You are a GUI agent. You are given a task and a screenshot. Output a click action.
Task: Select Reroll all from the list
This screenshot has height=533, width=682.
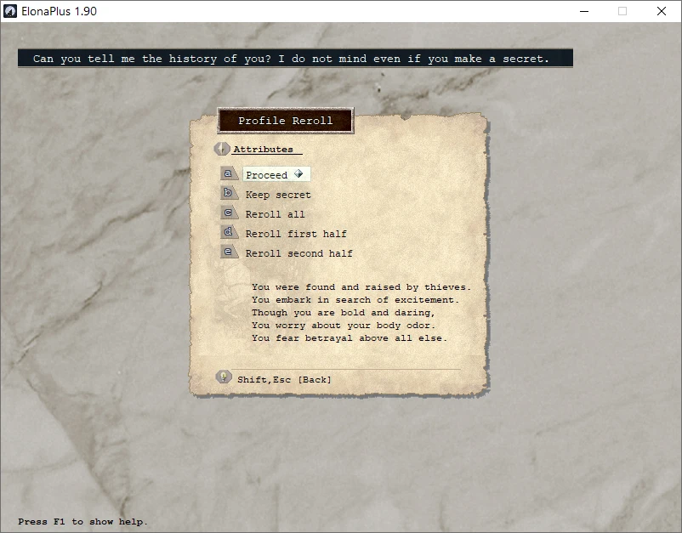point(275,214)
